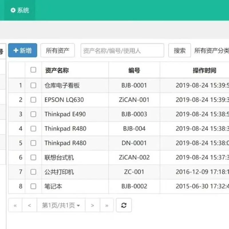229x229 pixels.
Task: Go to previous page with the < icon
Action: click(x=30, y=205)
